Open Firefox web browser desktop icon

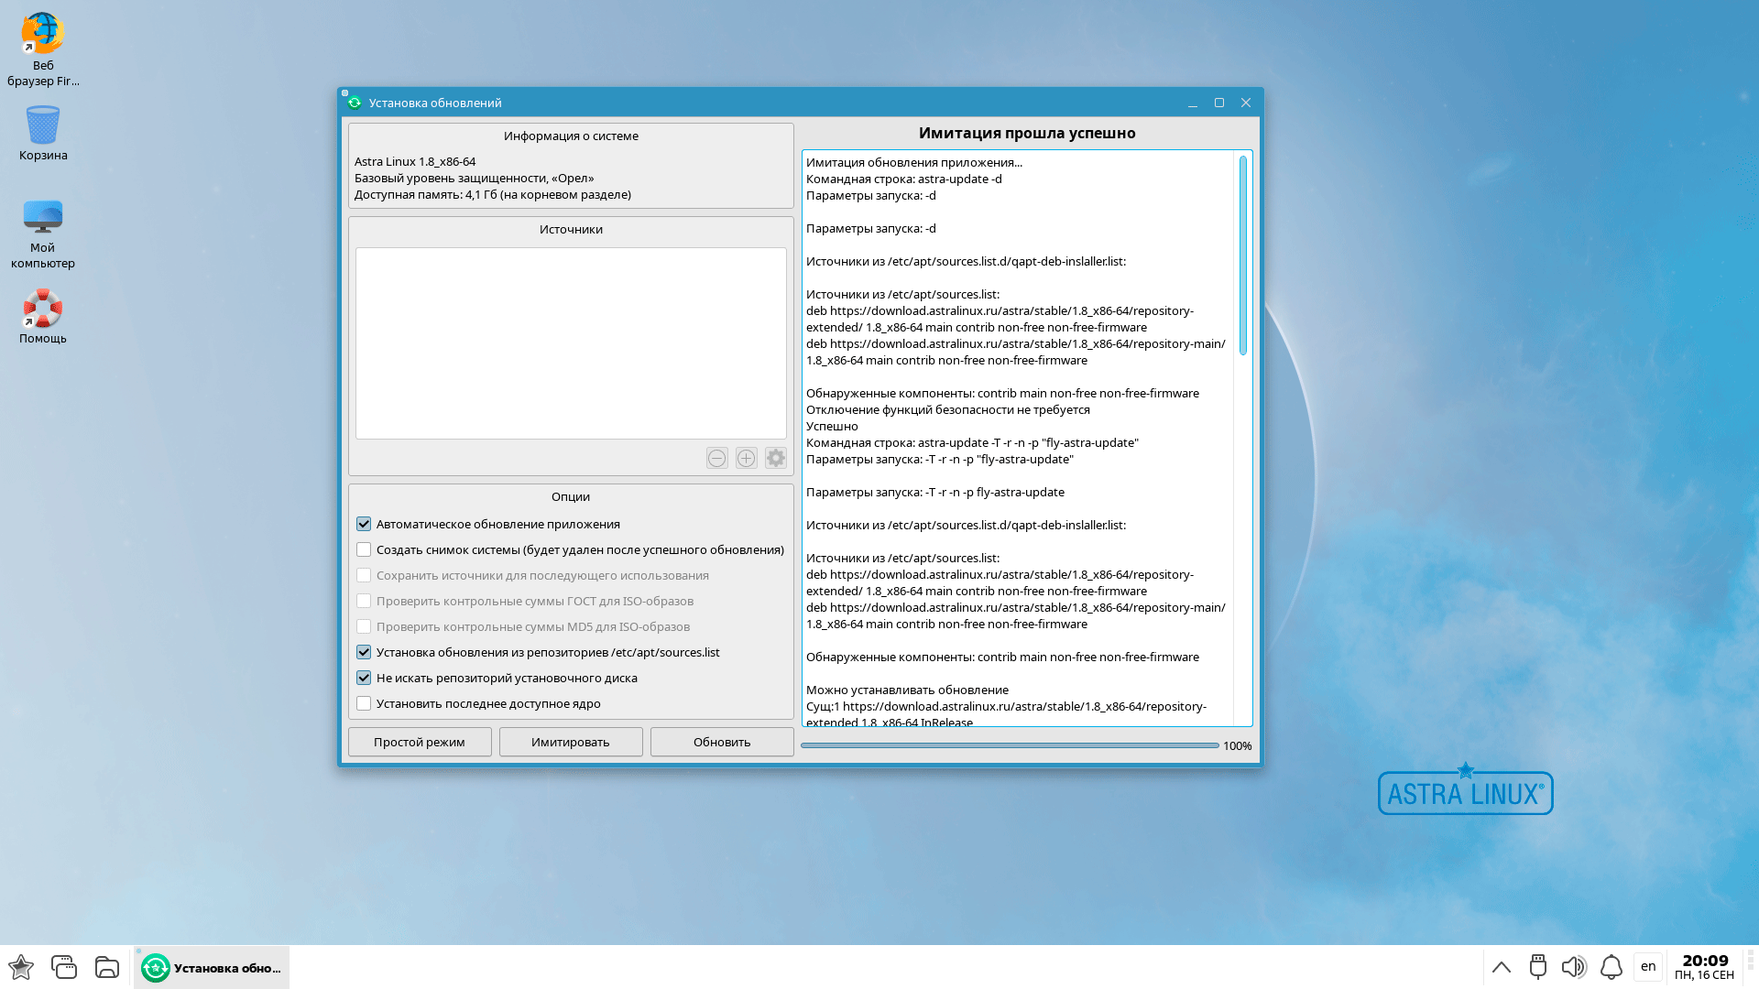point(42,49)
